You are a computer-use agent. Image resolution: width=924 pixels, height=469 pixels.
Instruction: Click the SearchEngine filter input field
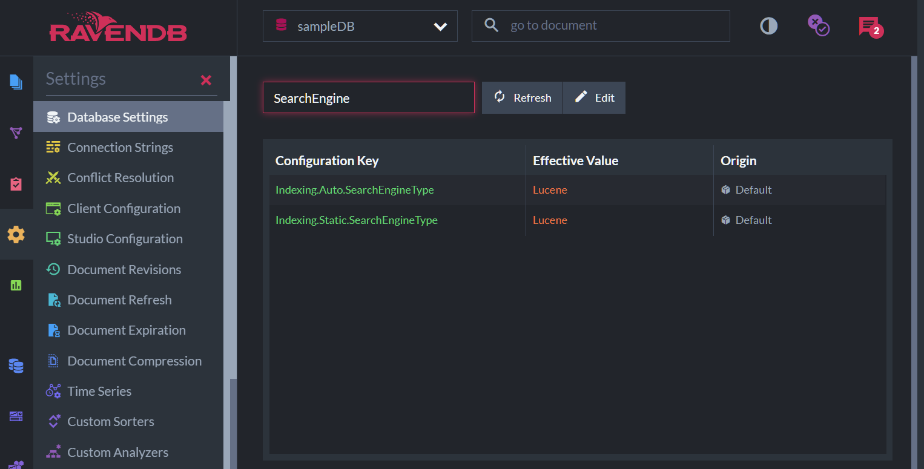tap(369, 97)
